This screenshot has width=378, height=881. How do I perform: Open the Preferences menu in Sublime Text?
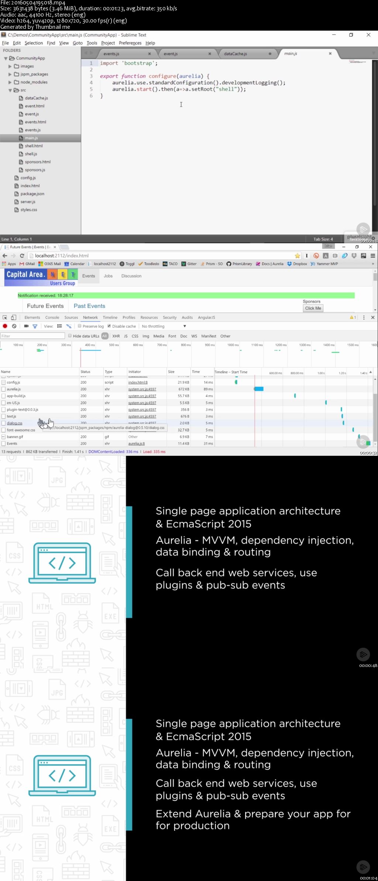click(130, 43)
